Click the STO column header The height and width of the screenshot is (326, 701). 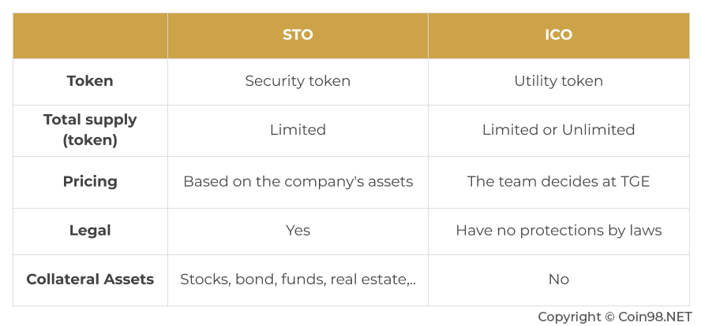point(298,35)
